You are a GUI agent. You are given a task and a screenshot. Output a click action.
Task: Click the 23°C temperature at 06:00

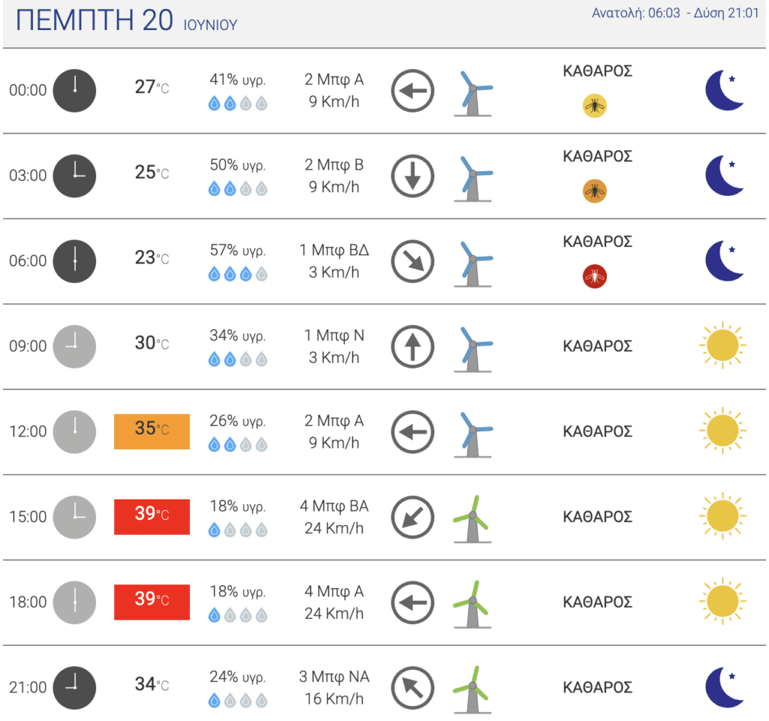pyautogui.click(x=152, y=258)
